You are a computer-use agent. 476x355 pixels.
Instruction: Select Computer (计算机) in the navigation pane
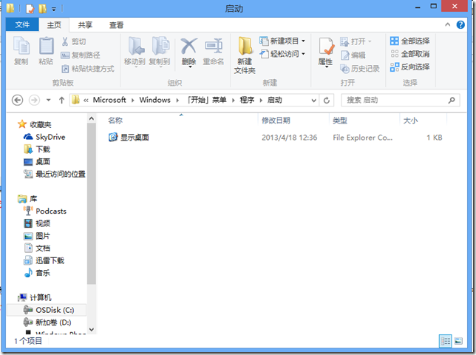[35, 297]
